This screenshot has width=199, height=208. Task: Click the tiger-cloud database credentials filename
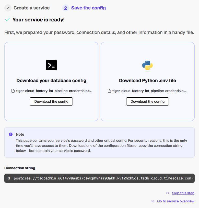pyautogui.click(x=54, y=91)
